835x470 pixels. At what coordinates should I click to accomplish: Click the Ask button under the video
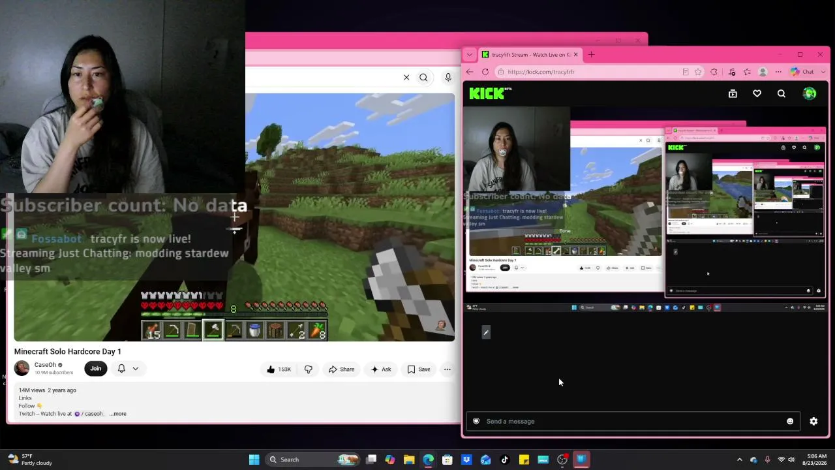(x=381, y=369)
